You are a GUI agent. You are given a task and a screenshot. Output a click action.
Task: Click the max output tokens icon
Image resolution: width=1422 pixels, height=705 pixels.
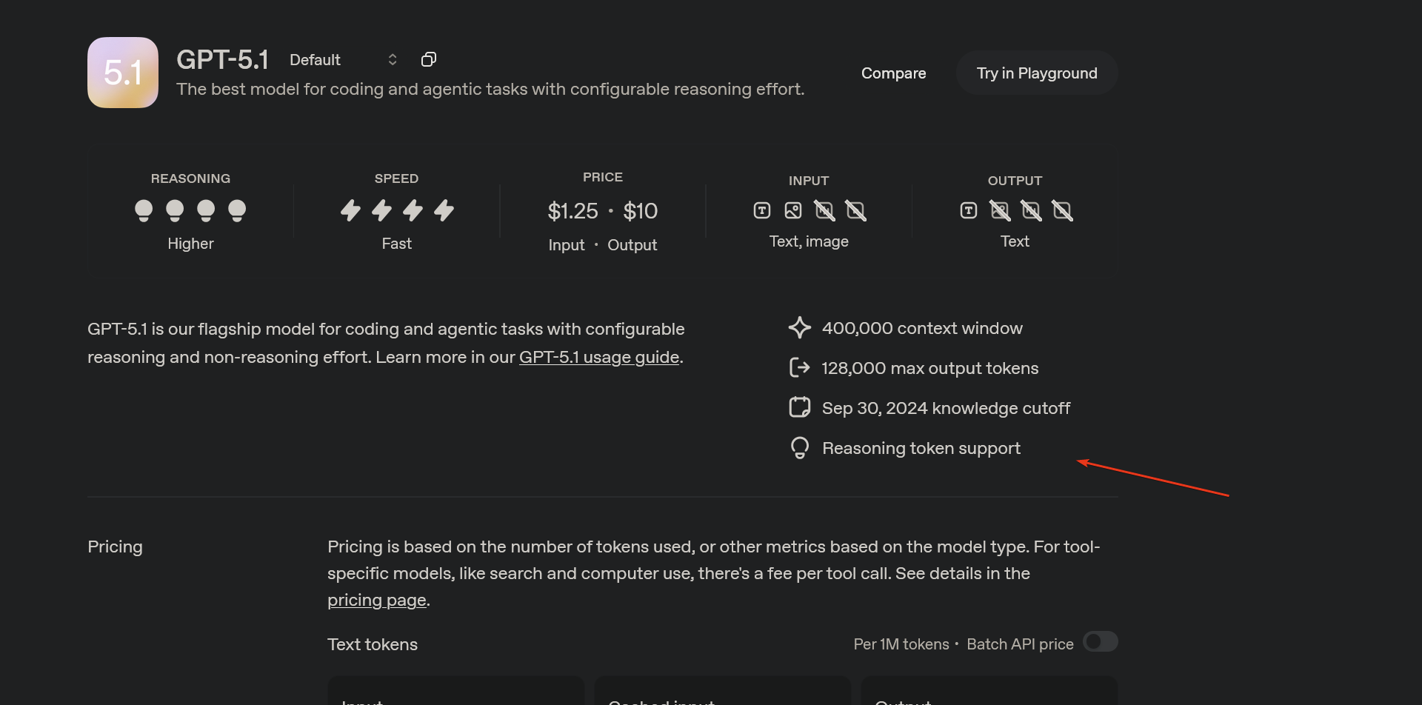pos(800,367)
